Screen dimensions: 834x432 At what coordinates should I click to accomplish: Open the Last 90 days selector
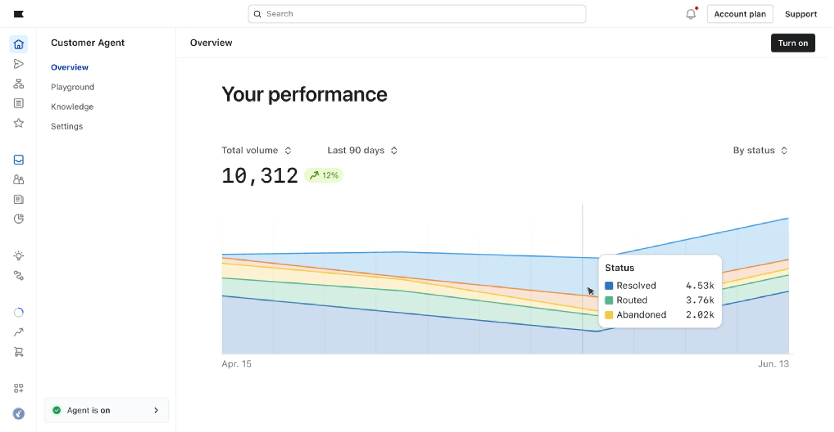pos(362,150)
